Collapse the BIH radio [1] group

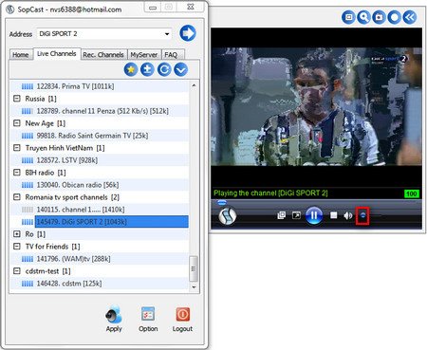(17, 173)
